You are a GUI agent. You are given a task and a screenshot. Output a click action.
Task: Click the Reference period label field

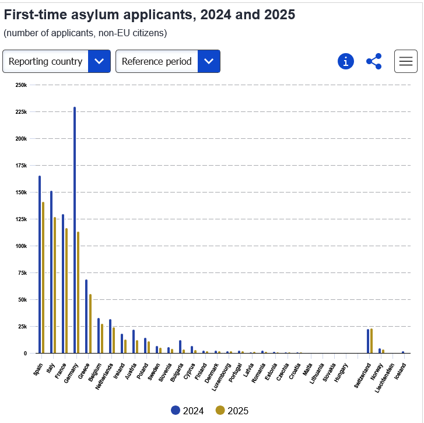pos(157,61)
